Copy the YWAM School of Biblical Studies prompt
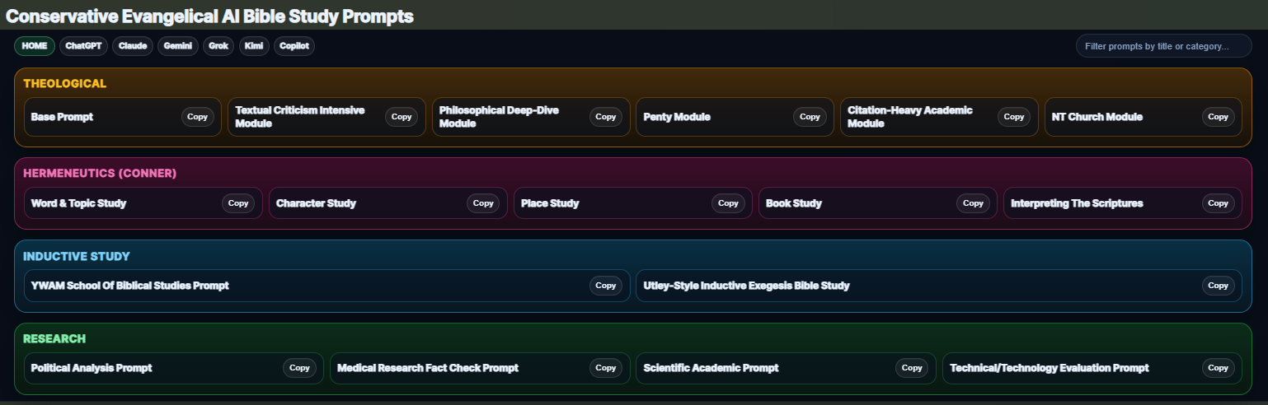This screenshot has height=405, width=1268. click(x=606, y=286)
